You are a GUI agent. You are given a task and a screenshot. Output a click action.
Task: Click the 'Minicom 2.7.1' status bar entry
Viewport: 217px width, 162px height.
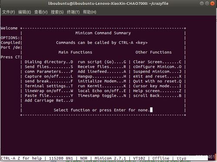(110, 158)
